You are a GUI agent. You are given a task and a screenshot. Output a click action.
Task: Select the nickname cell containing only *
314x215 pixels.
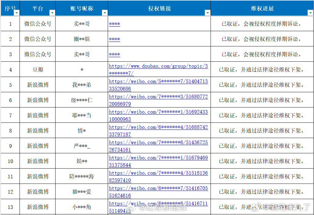(81, 70)
